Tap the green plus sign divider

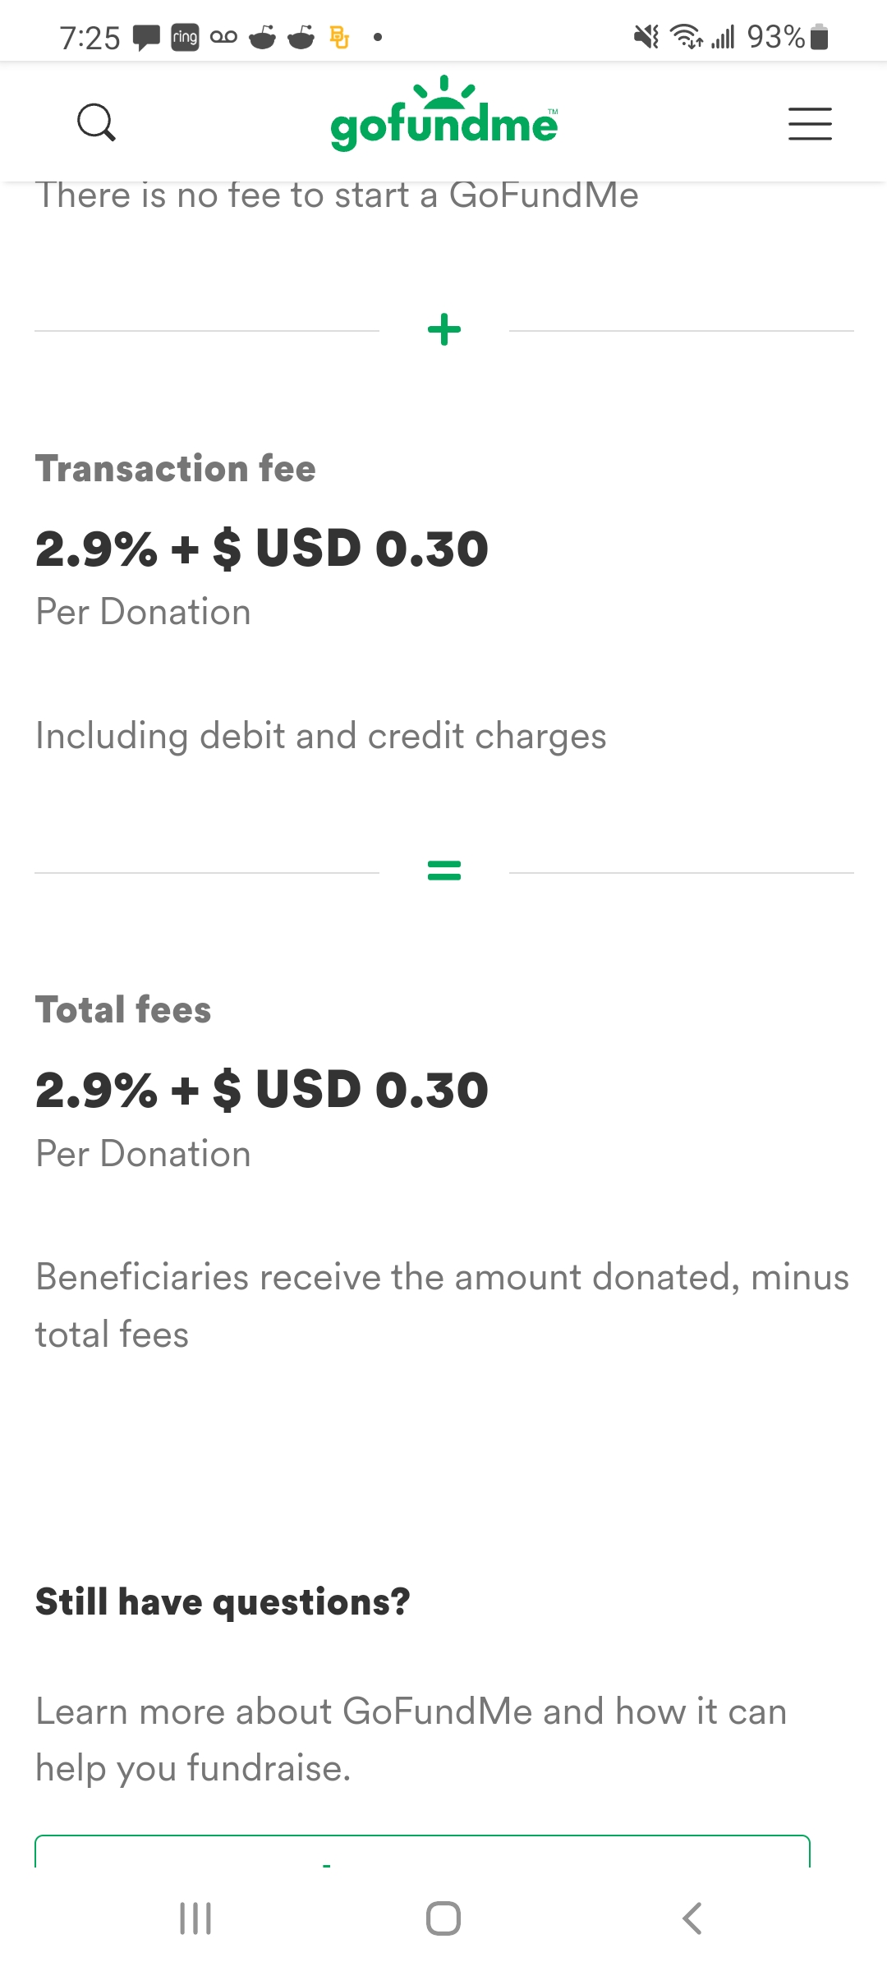coord(444,330)
